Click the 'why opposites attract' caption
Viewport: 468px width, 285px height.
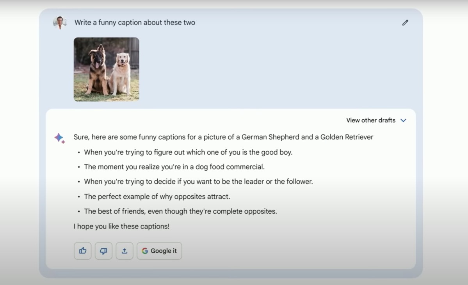tap(157, 197)
